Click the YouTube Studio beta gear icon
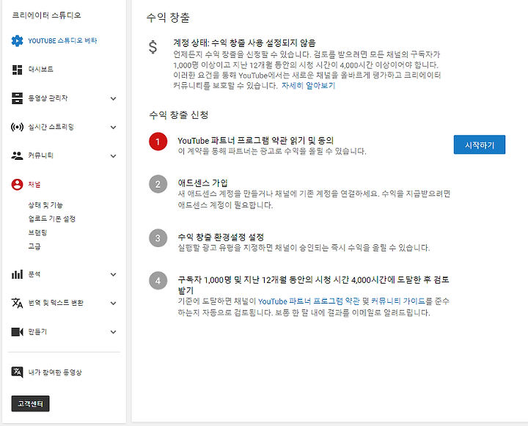This screenshot has height=426, width=528. pyautogui.click(x=17, y=41)
